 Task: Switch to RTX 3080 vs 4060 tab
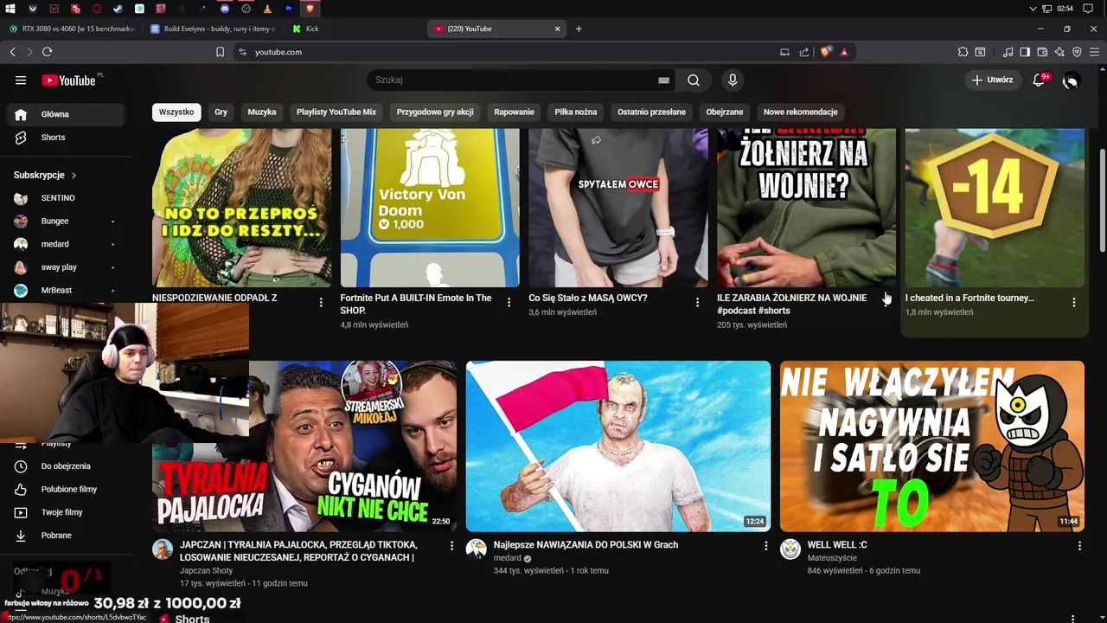(73, 29)
